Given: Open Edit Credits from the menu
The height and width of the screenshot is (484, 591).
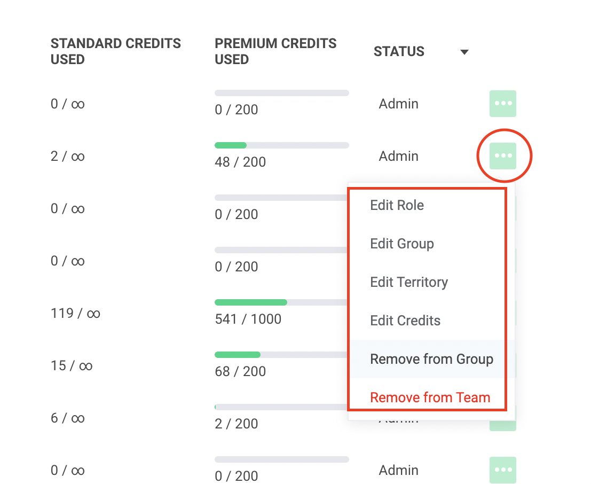Looking at the screenshot, I should pyautogui.click(x=405, y=321).
